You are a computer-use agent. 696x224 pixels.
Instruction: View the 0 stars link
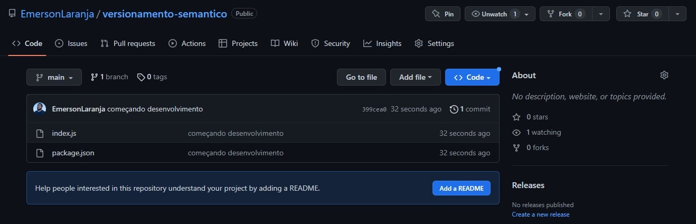point(531,117)
